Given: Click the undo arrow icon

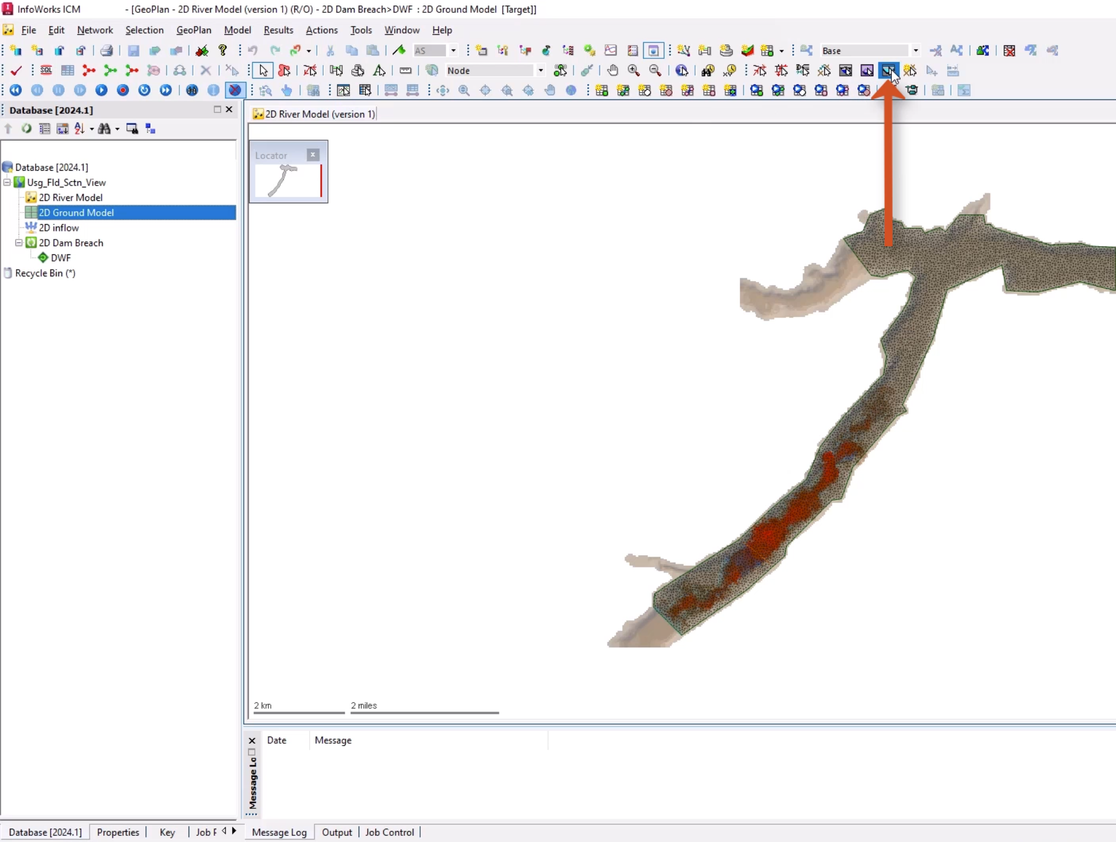Looking at the screenshot, I should (253, 50).
